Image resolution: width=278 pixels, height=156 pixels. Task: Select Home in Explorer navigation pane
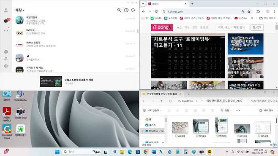coord(148,119)
